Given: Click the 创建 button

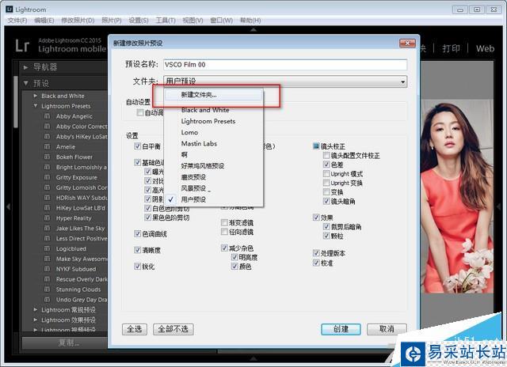Looking at the screenshot, I should (341, 329).
